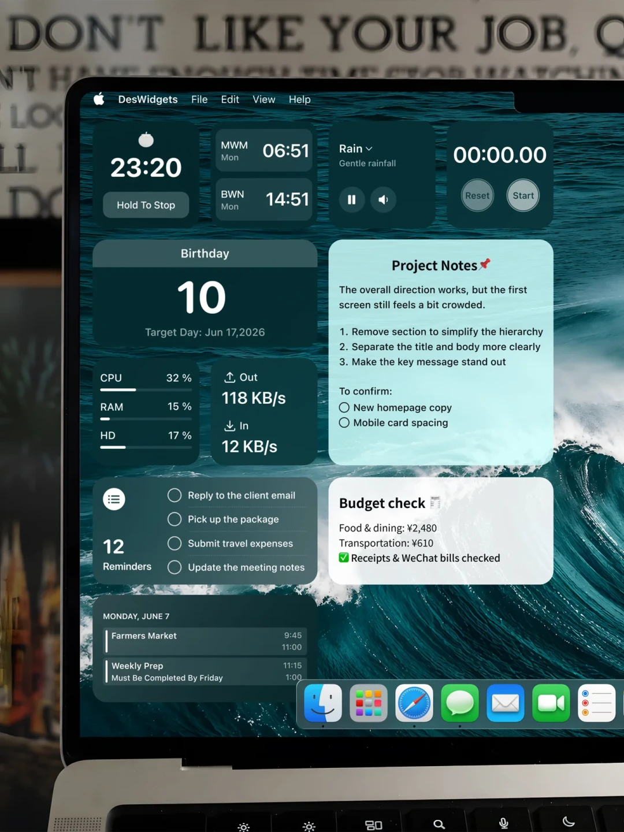Click the Birthday countdown number 10
Screen dimensions: 624x832
coord(202,298)
